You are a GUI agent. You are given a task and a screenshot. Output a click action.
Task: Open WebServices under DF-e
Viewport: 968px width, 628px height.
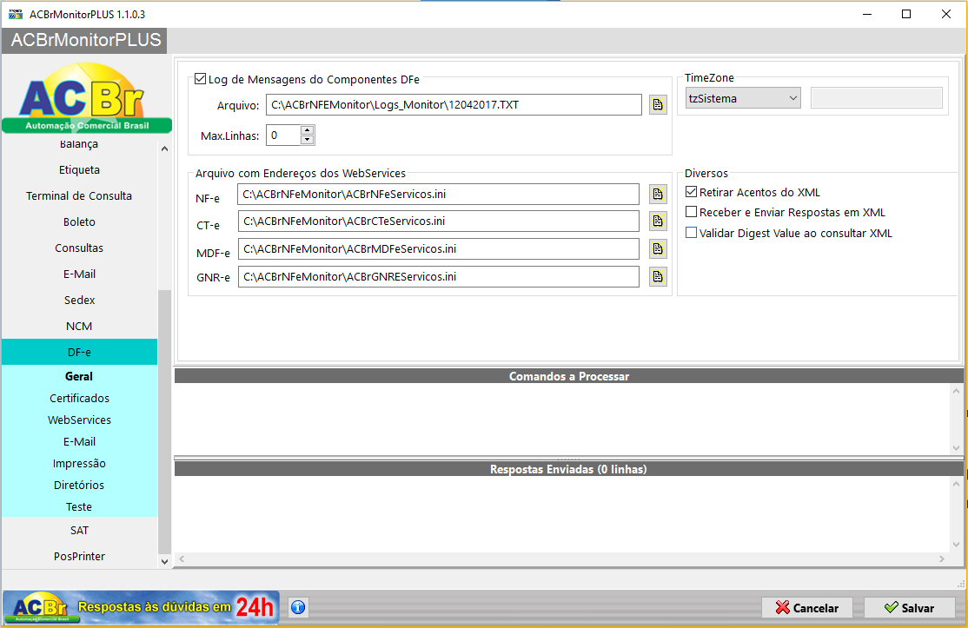pos(79,420)
